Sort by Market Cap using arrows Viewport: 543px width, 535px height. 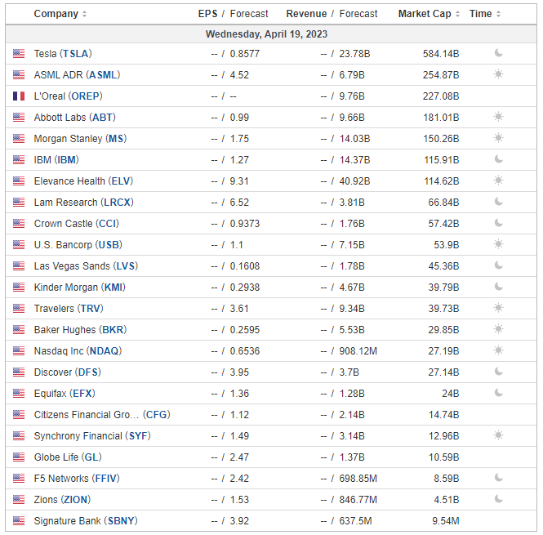pyautogui.click(x=457, y=14)
